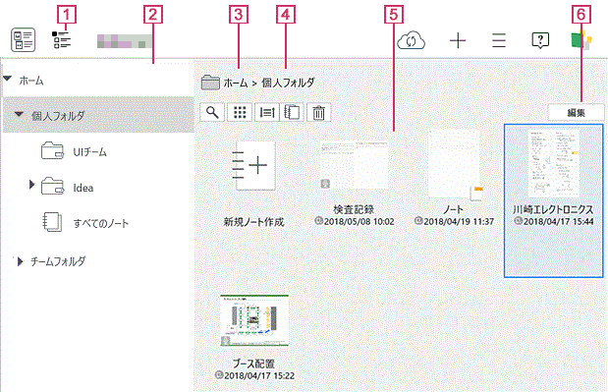Screen dimensions: 608x392
Task: Collapse the 個人フォルダ tree node
Action: tap(19, 114)
